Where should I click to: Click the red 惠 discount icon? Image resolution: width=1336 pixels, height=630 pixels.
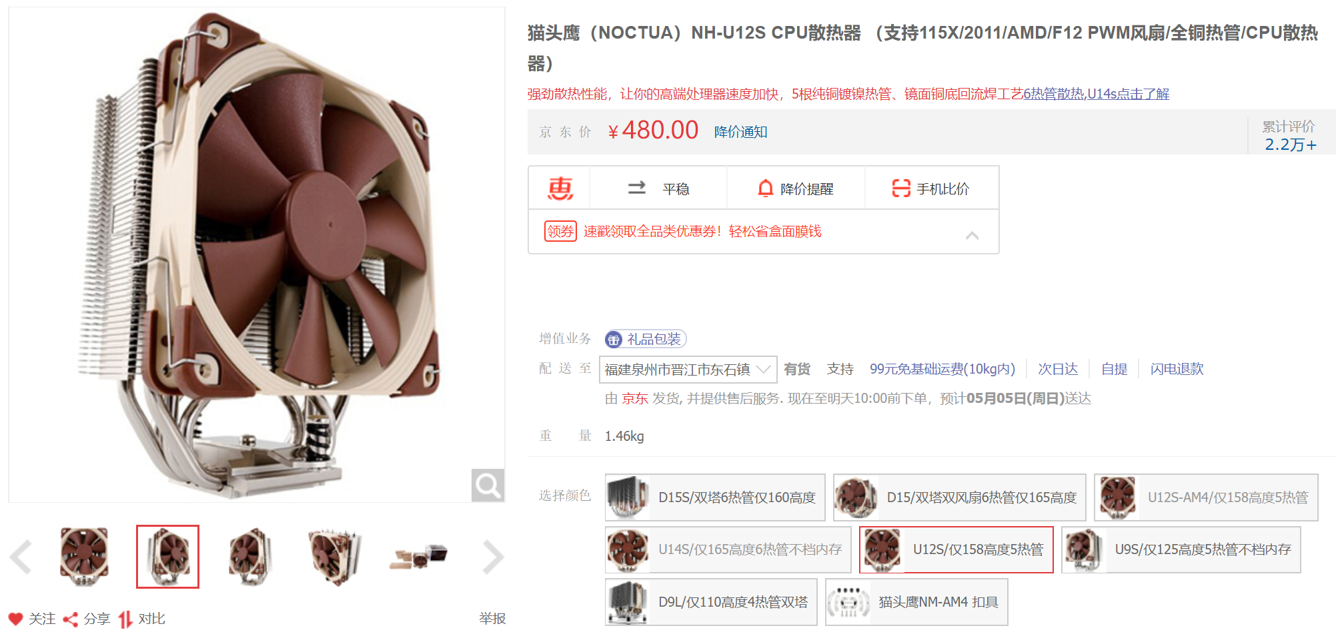click(560, 188)
